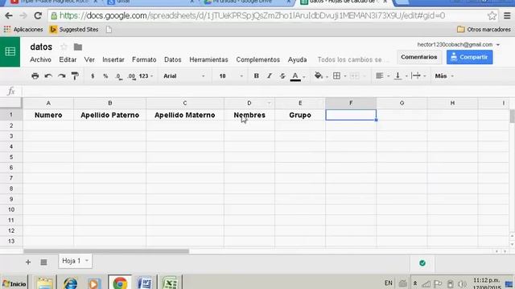Select the Paint format tool
Image resolution: width=515 pixels, height=289 pixels.
[75, 76]
